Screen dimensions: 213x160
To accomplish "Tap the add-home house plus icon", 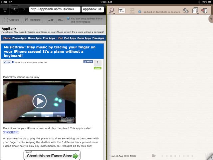I will pyautogui.click(x=61, y=20).
